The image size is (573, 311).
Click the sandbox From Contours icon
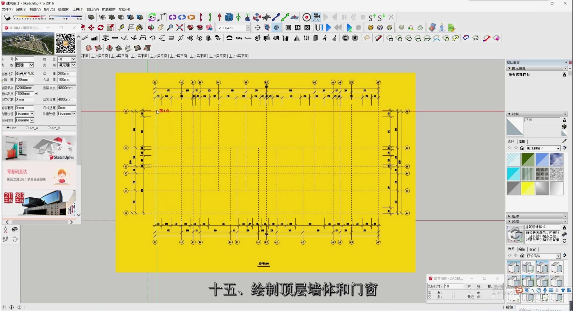89,48
